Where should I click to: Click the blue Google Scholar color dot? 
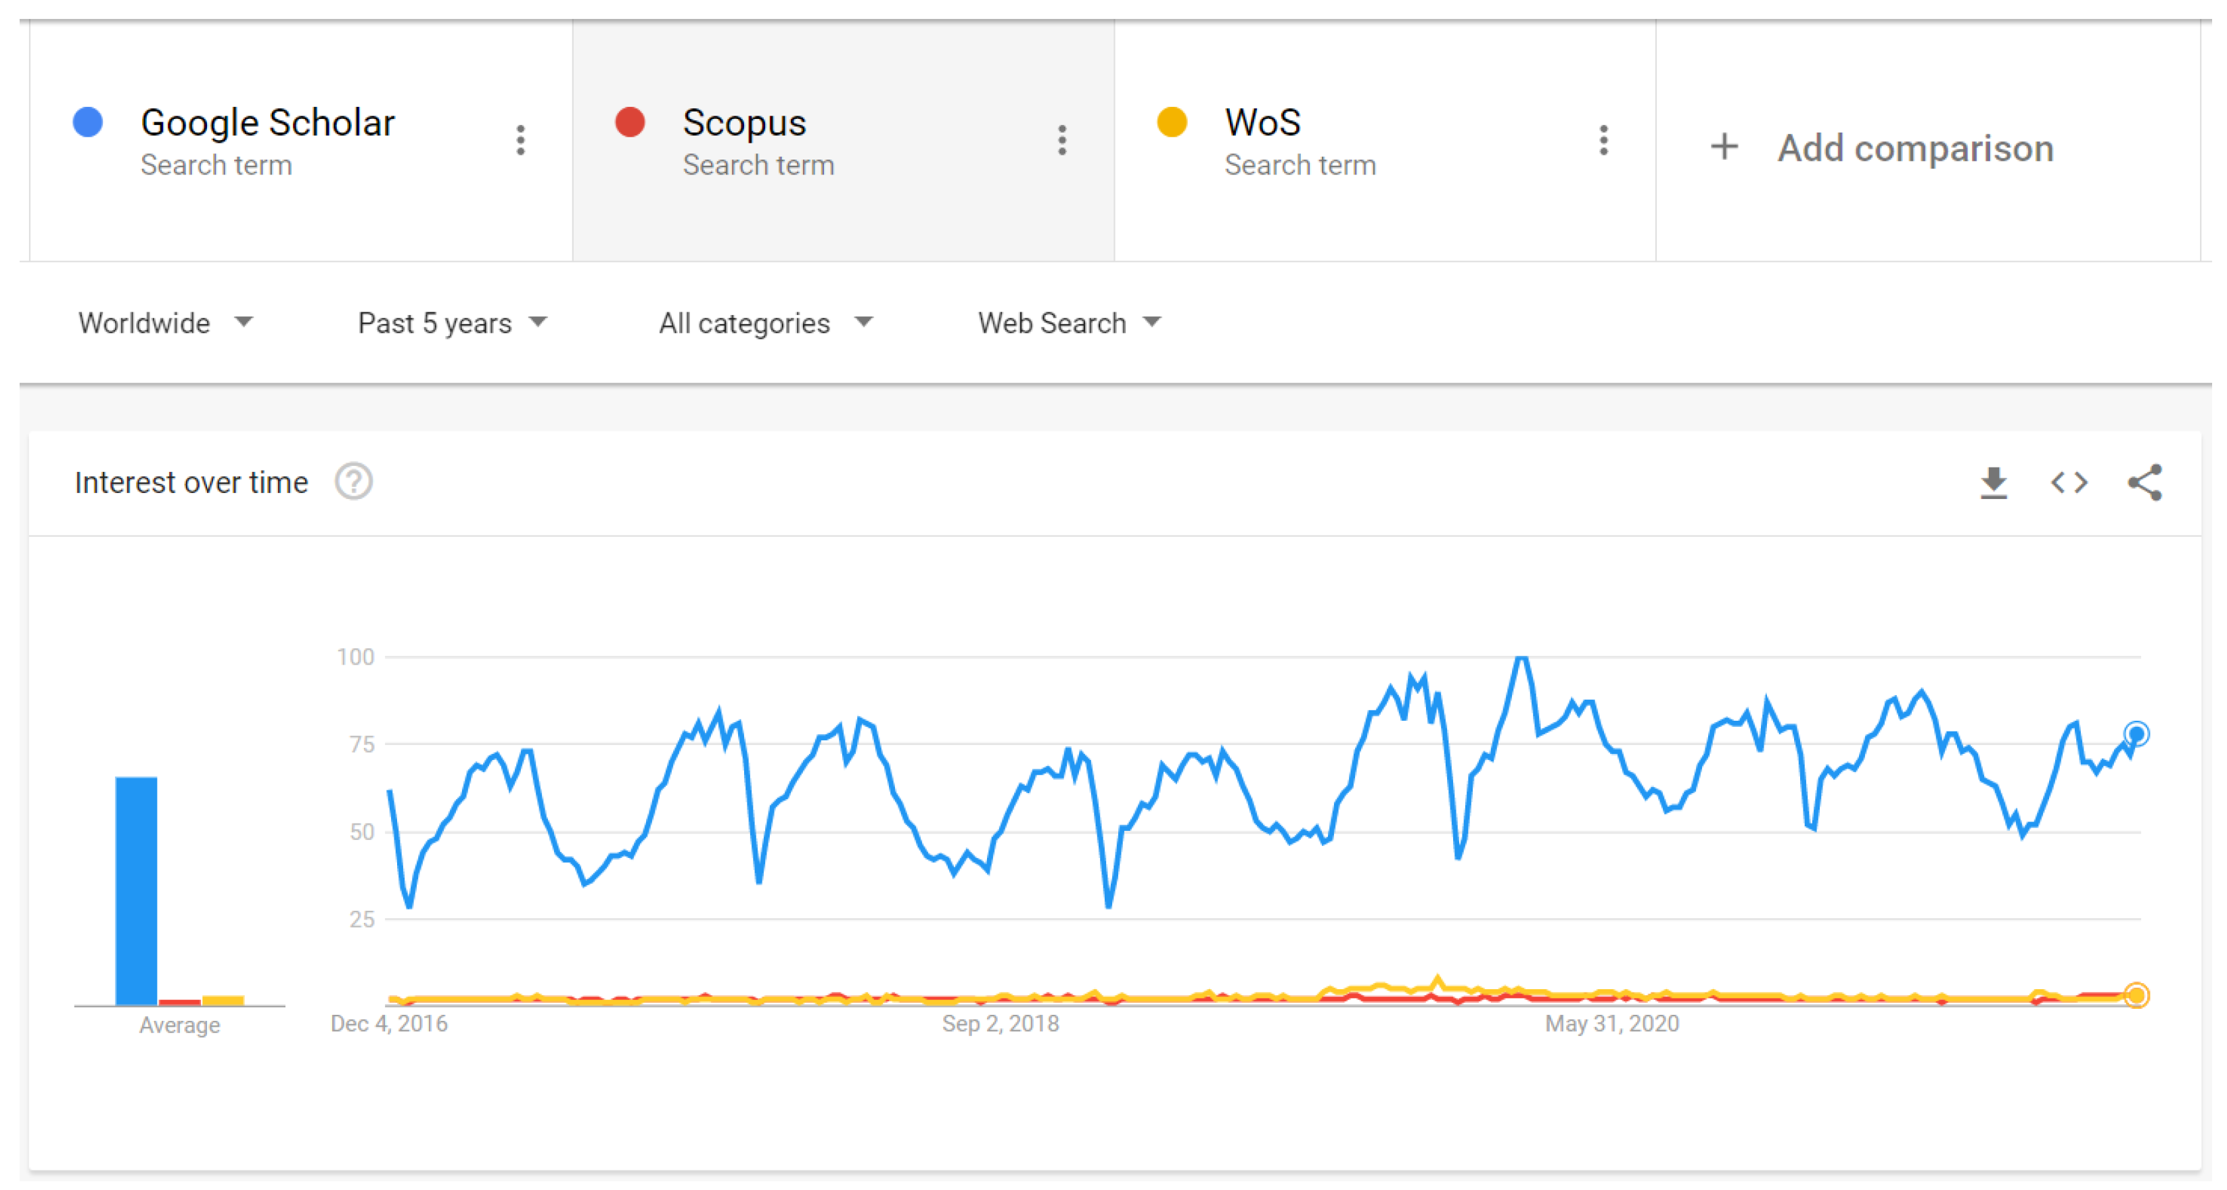pyautogui.click(x=88, y=122)
